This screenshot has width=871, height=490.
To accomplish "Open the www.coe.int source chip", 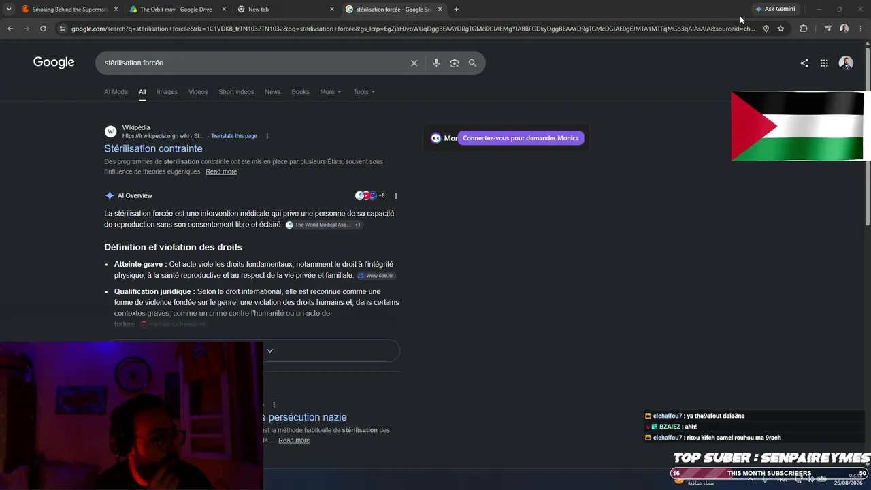I will [x=376, y=276].
